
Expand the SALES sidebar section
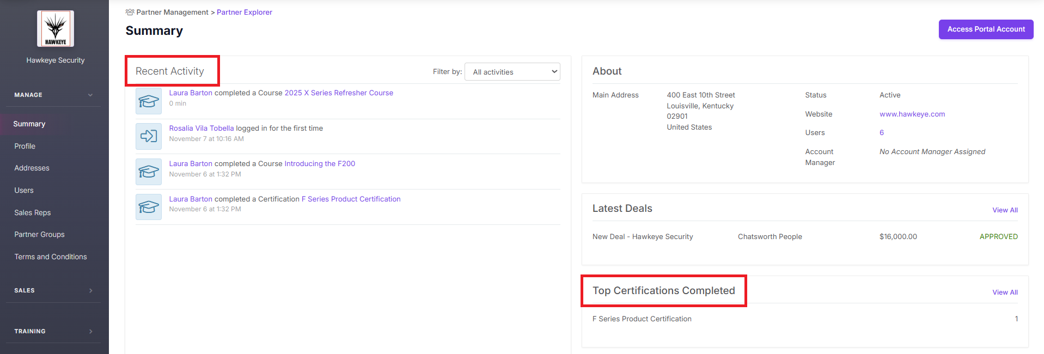pos(90,291)
